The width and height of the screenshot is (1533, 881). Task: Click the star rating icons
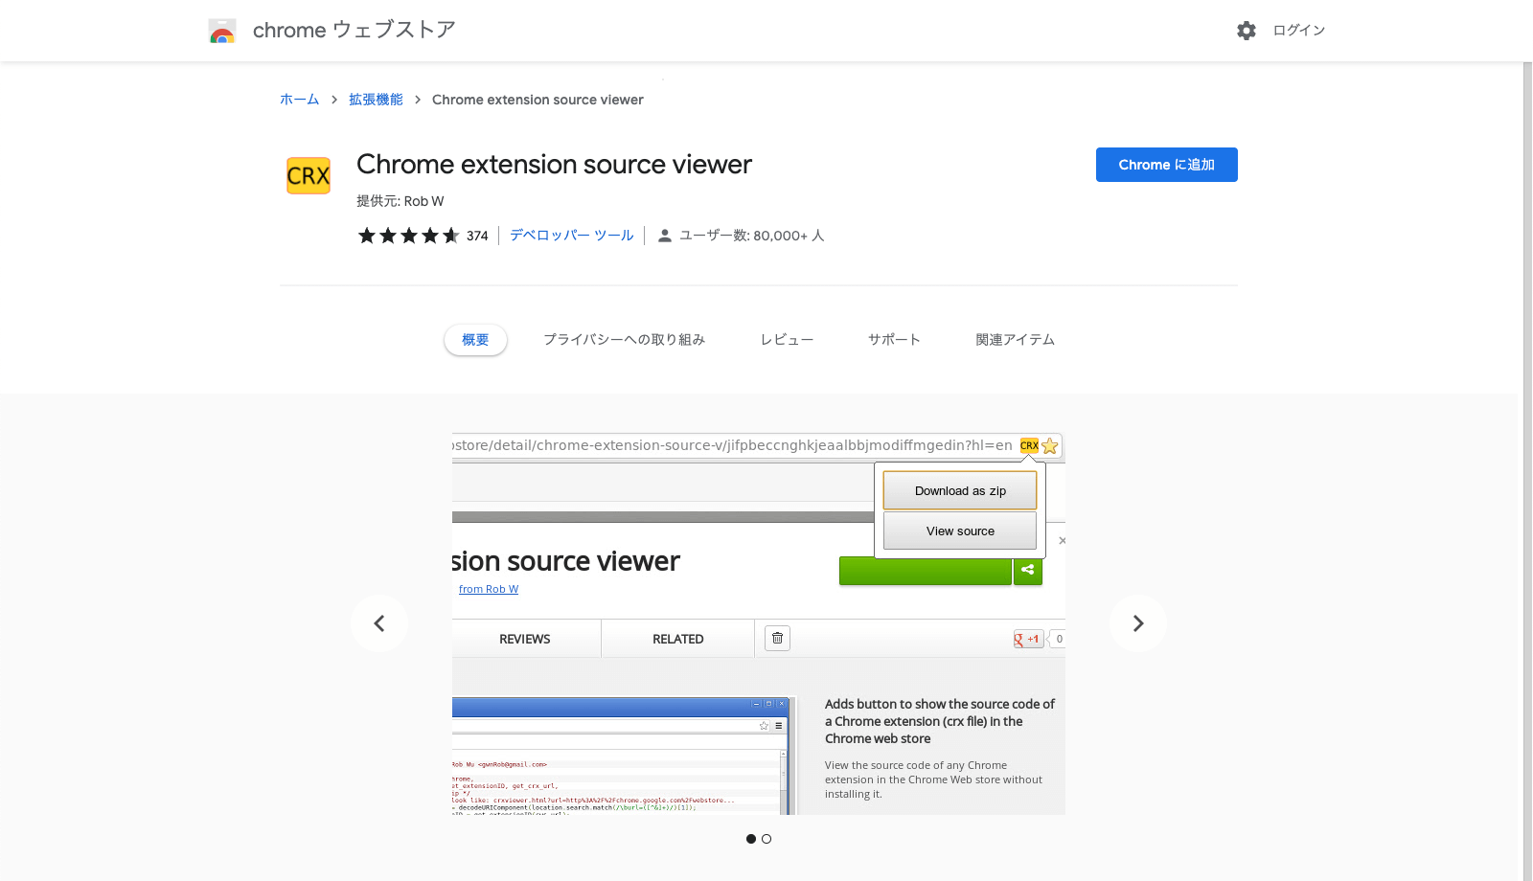(408, 236)
